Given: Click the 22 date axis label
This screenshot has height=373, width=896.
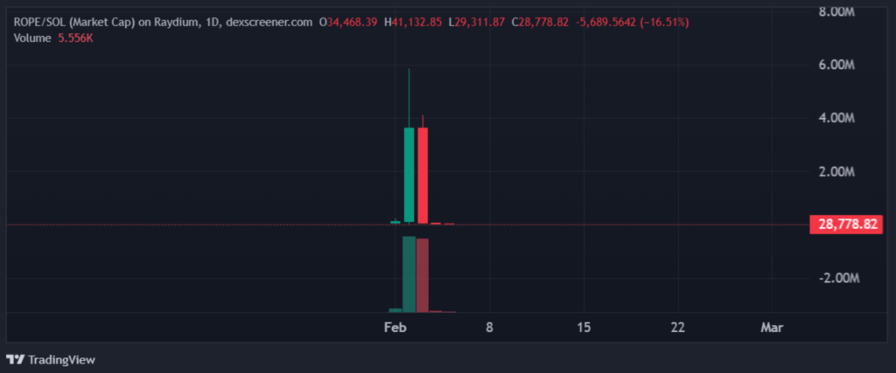Looking at the screenshot, I should tap(678, 328).
